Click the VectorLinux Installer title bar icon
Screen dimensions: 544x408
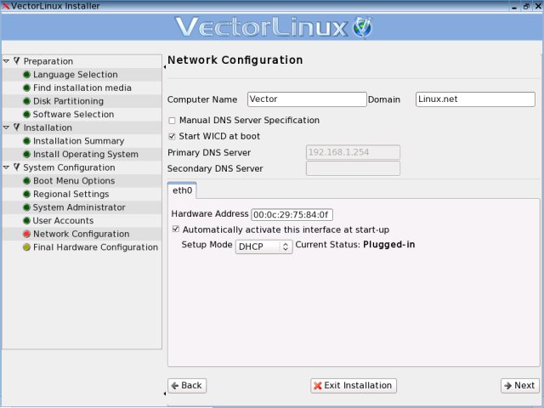click(5, 6)
